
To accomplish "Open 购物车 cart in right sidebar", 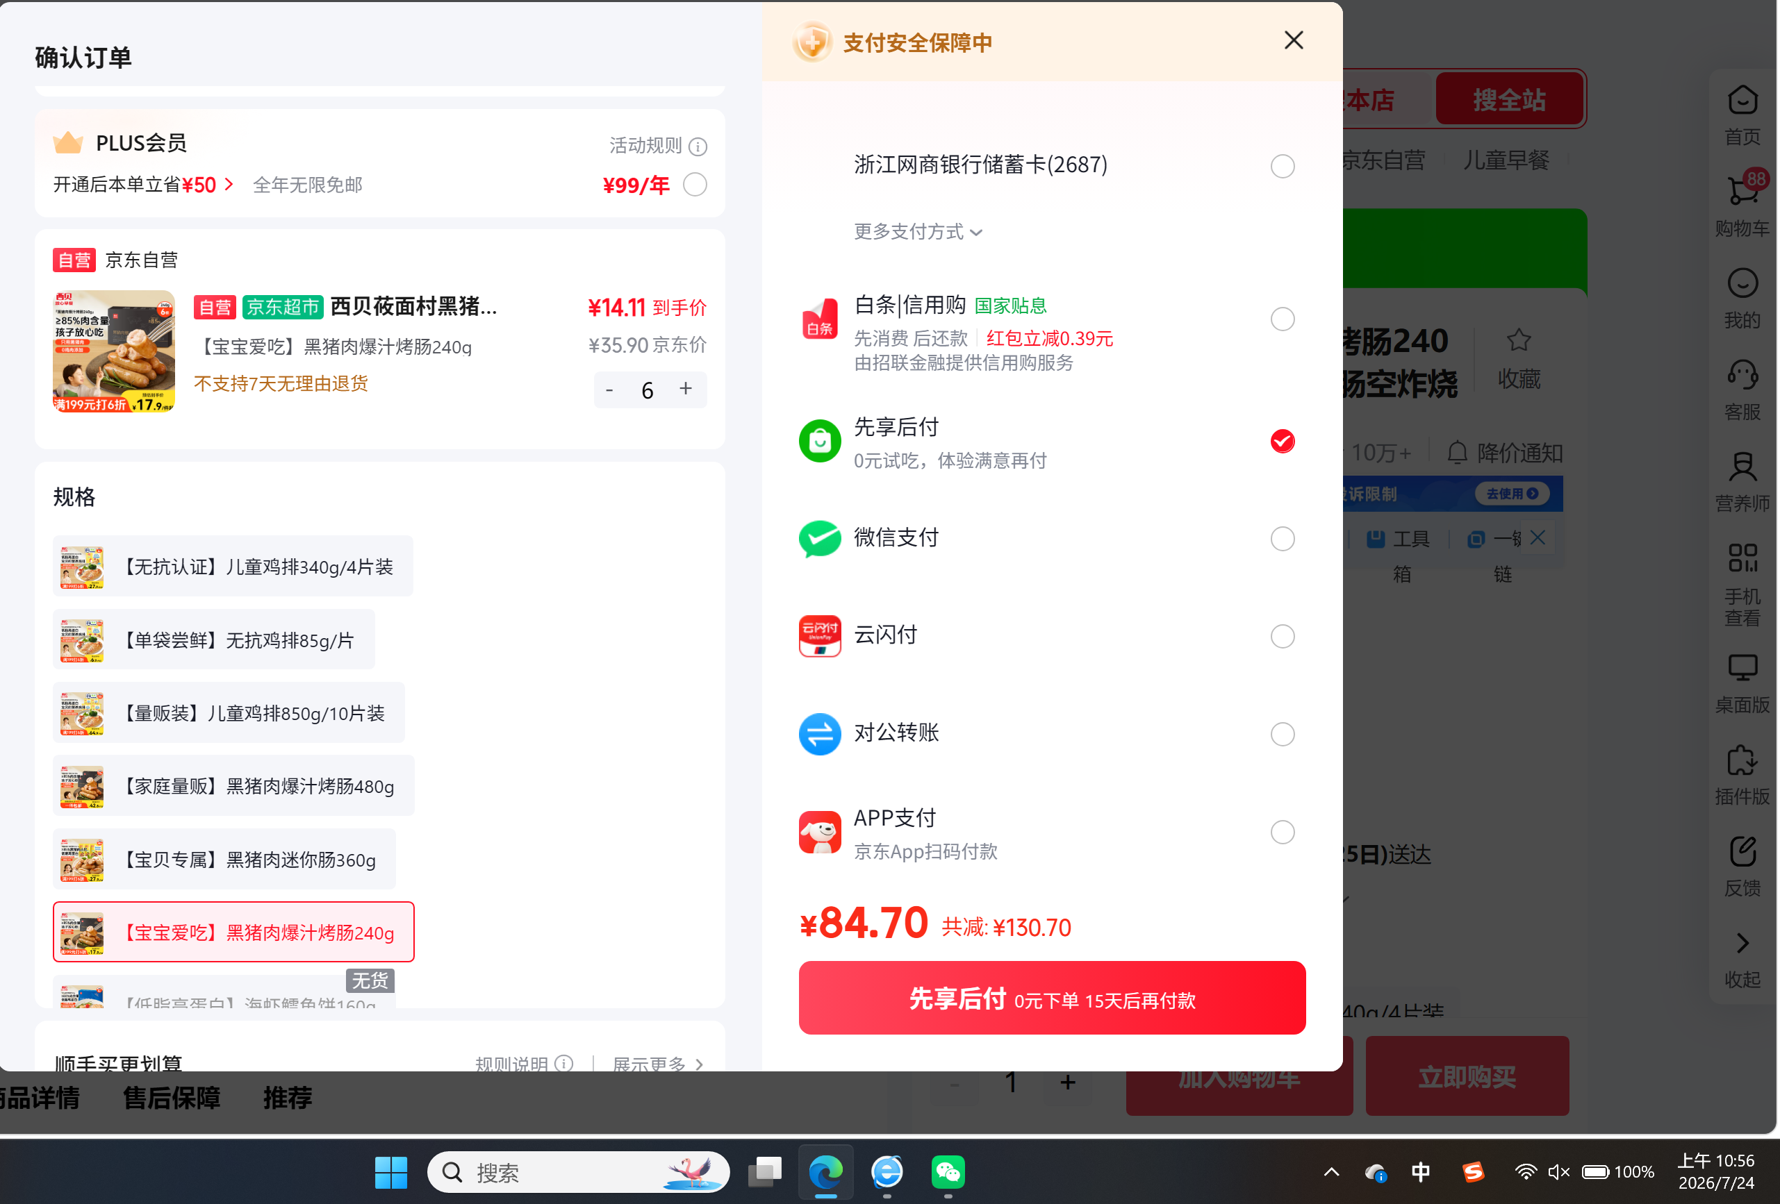I will (1742, 205).
